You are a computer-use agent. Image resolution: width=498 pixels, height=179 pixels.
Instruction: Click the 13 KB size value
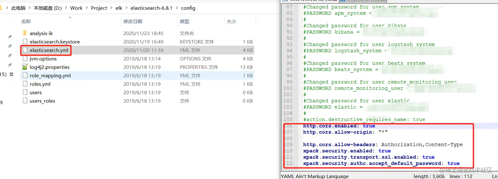coord(246,67)
